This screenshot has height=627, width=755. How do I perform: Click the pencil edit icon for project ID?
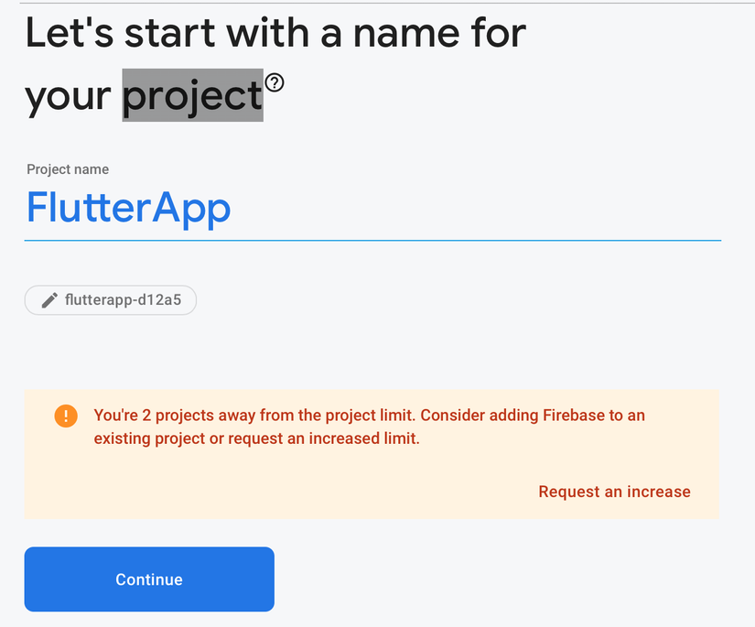(50, 300)
